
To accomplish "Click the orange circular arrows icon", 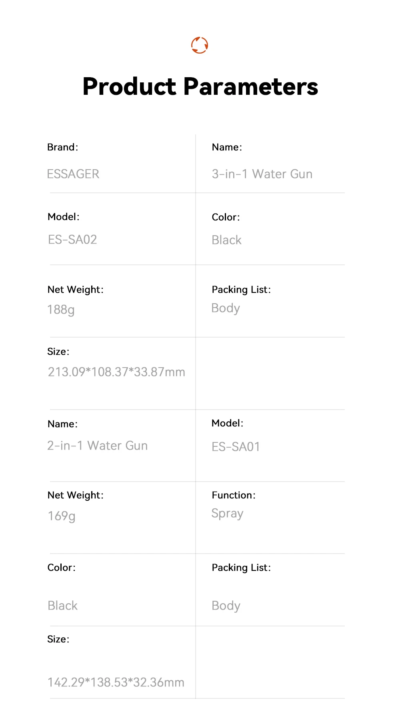I will 200,45.
